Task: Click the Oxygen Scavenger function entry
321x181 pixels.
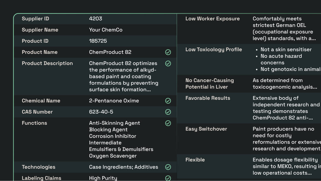Action: (x=113, y=156)
